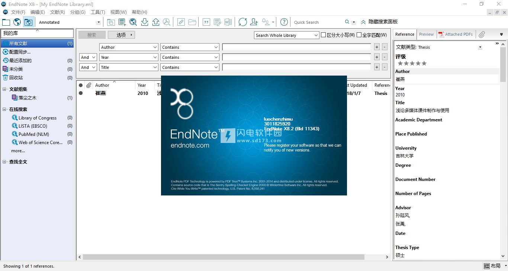Select 所有文献 in the library panel
The width and height of the screenshot is (508, 271).
coord(37,44)
